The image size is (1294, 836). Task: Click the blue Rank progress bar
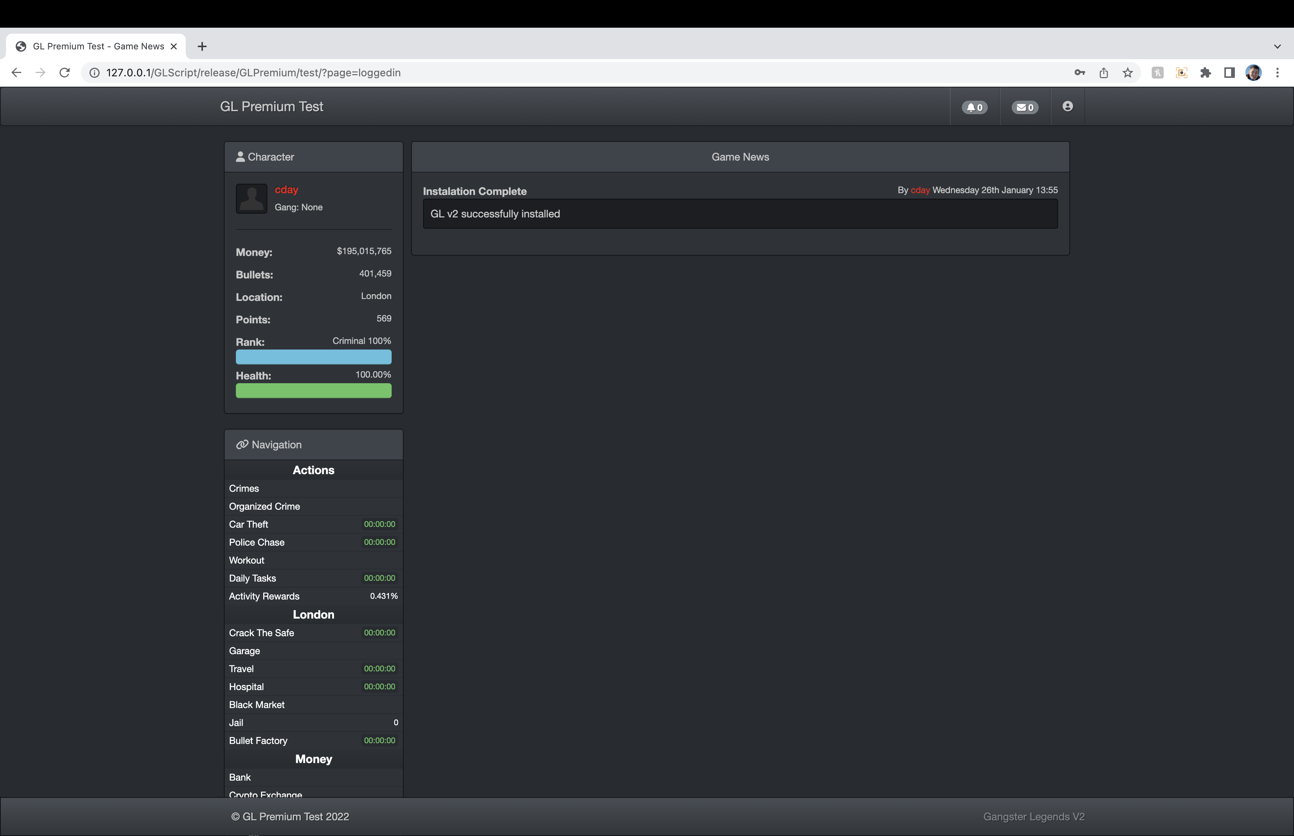tap(313, 357)
